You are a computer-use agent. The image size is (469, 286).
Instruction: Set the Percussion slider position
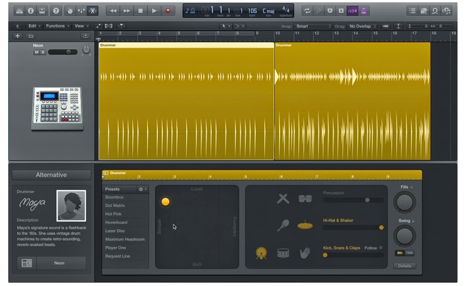(x=367, y=200)
